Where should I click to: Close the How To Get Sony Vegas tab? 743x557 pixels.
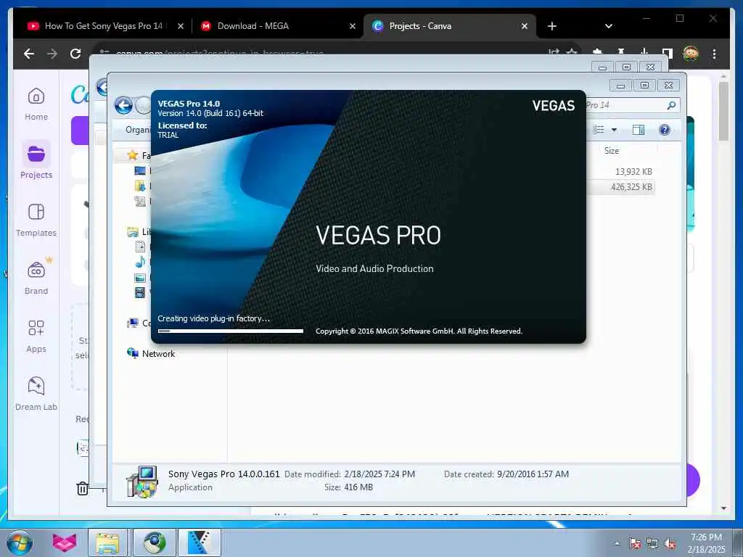pyautogui.click(x=181, y=26)
